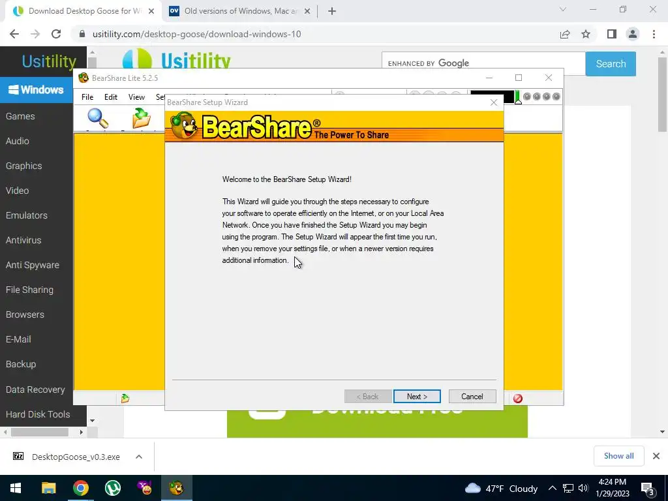Open Browsers category in sidebar
The image size is (668, 501).
pyautogui.click(x=25, y=314)
